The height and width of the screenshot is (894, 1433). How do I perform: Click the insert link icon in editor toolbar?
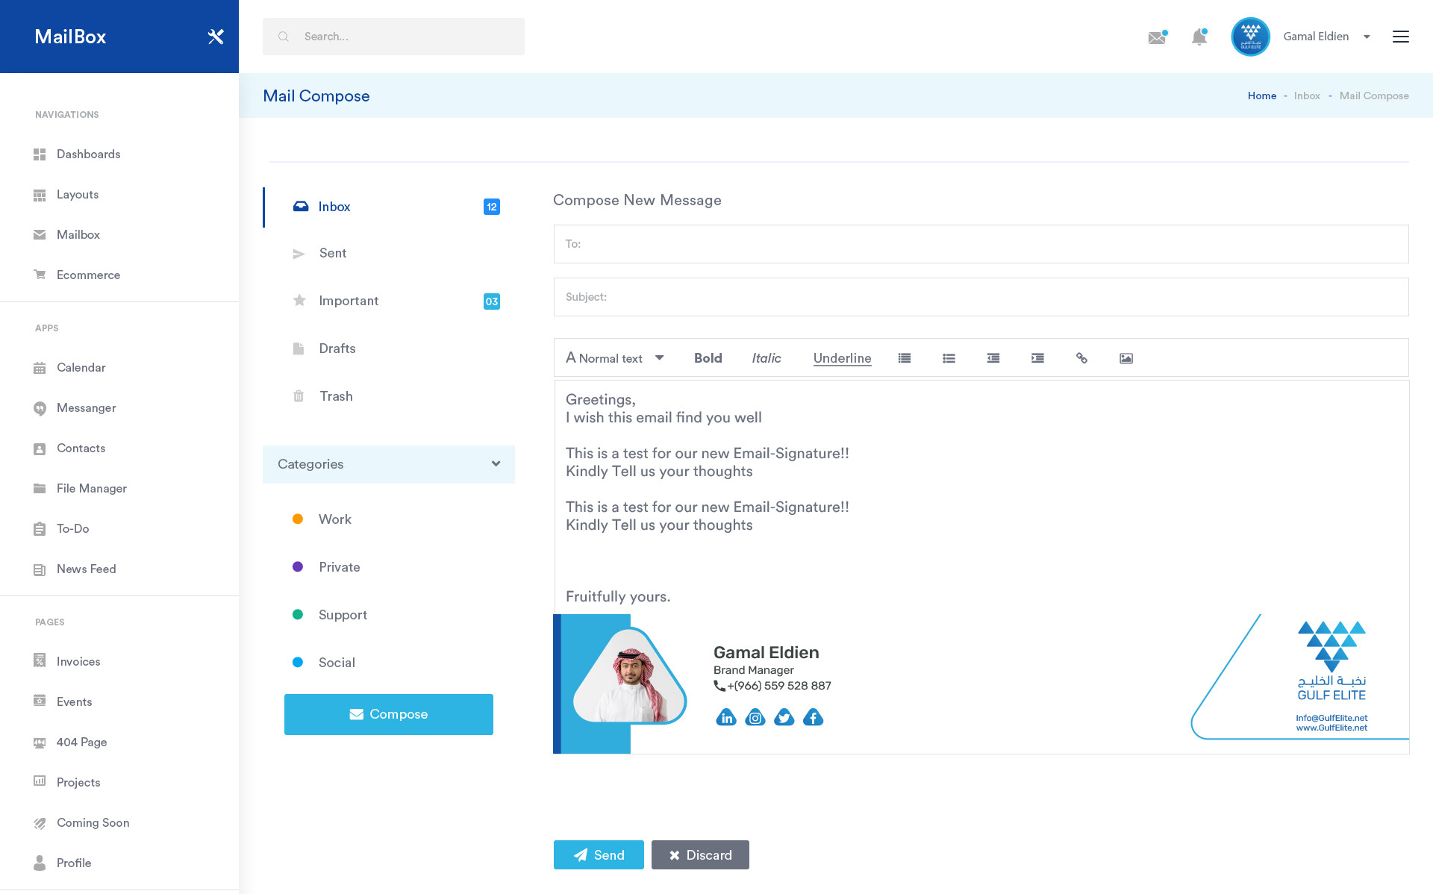(1081, 358)
